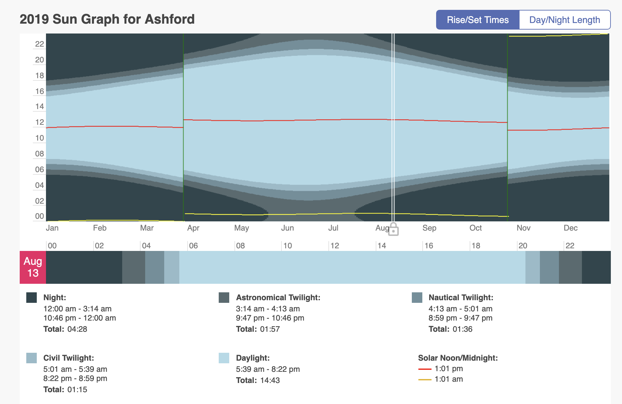Click the Aug 13 date badge
This screenshot has width=622, height=404.
pos(33,267)
